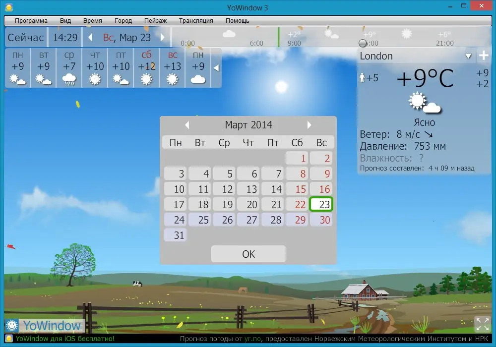Click the small status bar icon at bottom left

click(9, 339)
